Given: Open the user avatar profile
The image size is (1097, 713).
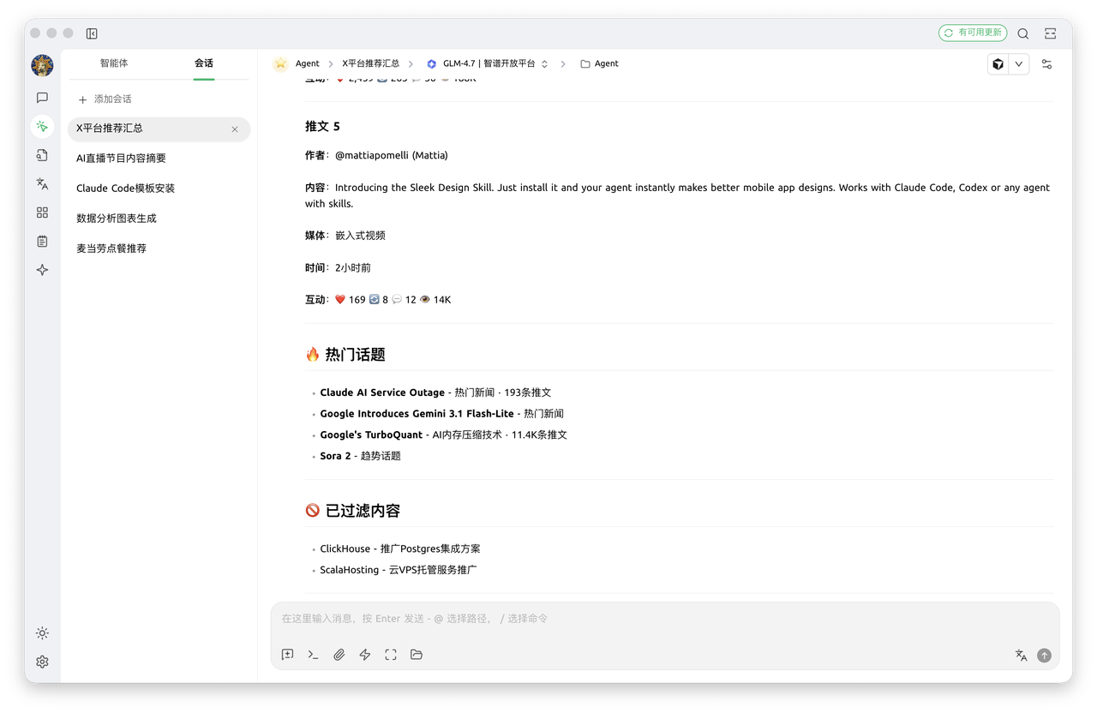Looking at the screenshot, I should (x=42, y=65).
